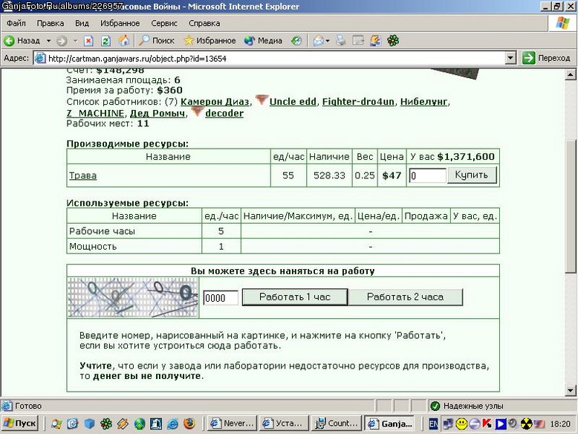Open Favorites (Избранное) star button
This screenshot has height=434, width=578.
pyautogui.click(x=210, y=41)
